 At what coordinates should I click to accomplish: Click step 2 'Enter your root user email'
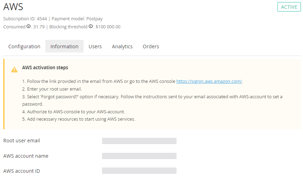[52, 89]
